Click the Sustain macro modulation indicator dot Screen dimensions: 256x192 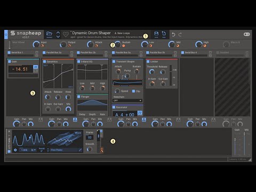123,46
